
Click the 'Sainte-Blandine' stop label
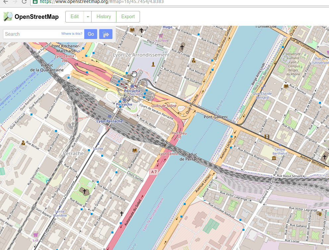point(60,213)
